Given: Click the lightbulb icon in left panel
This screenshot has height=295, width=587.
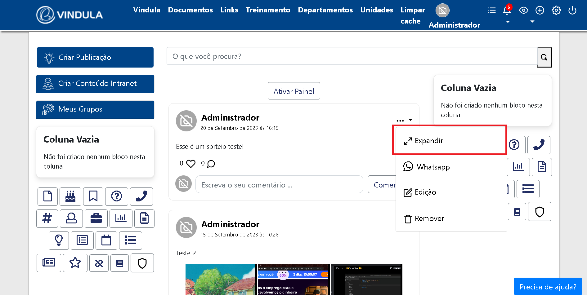Looking at the screenshot, I should [x=59, y=240].
